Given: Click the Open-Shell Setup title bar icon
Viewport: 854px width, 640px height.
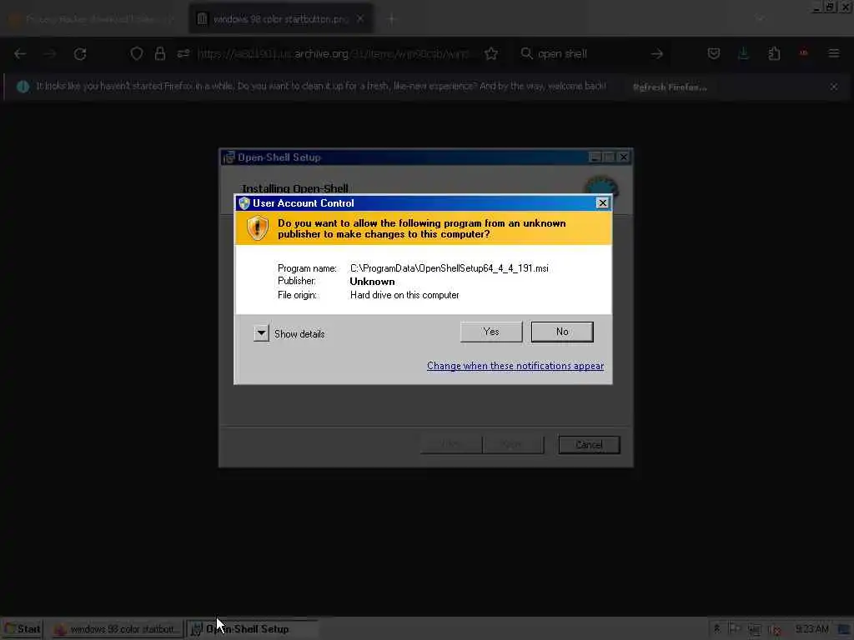Looking at the screenshot, I should pos(229,157).
